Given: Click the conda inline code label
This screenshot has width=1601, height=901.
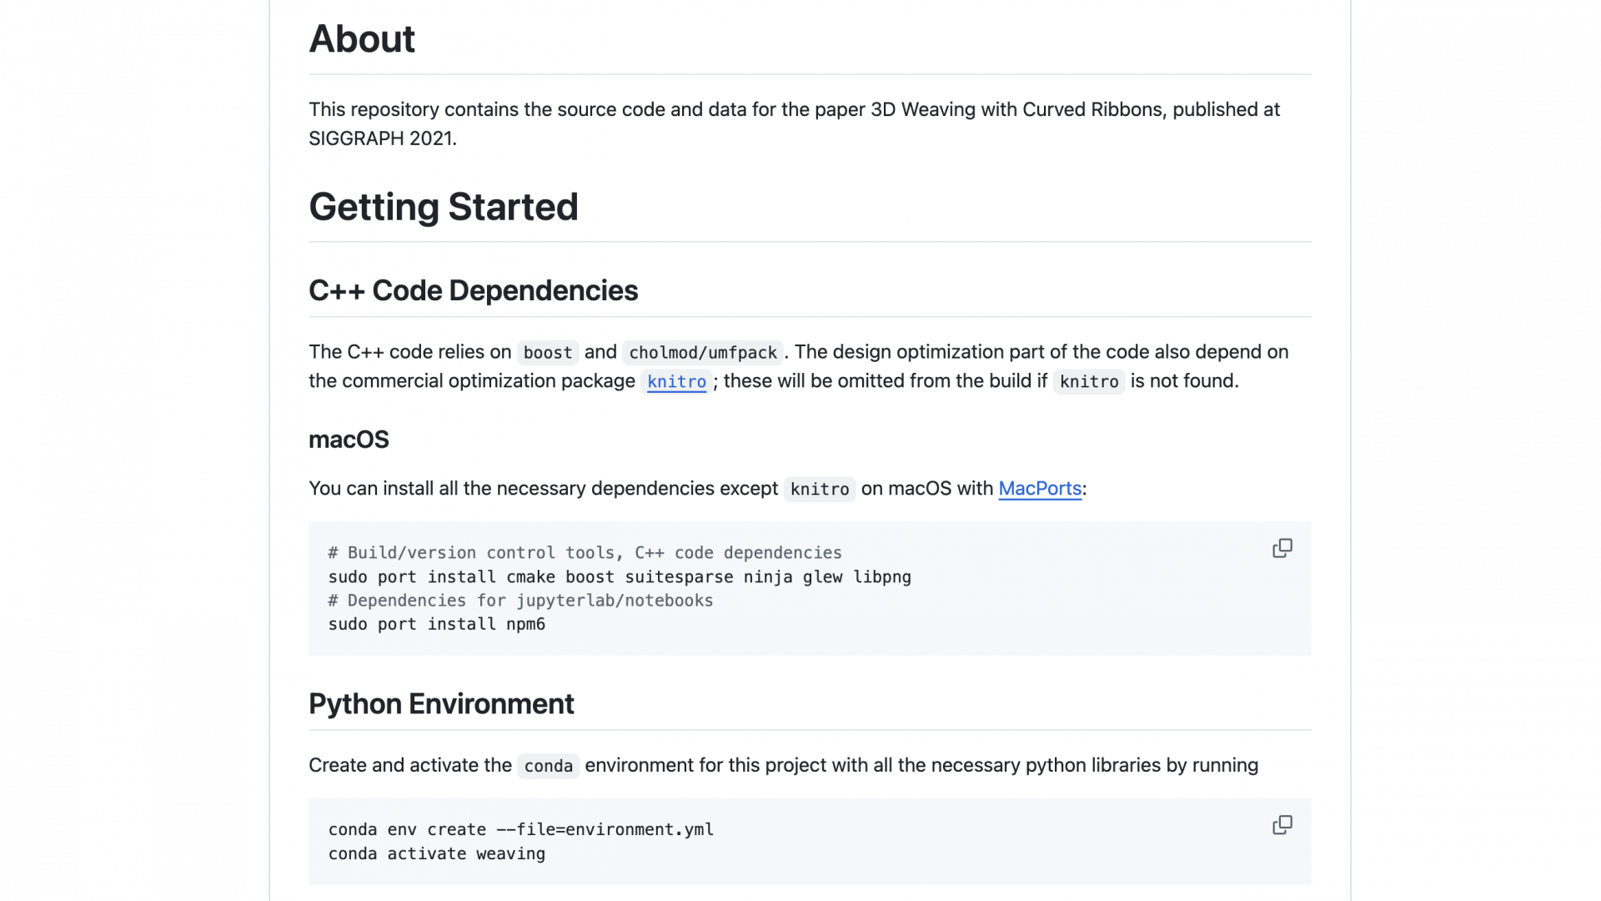Looking at the screenshot, I should (548, 766).
